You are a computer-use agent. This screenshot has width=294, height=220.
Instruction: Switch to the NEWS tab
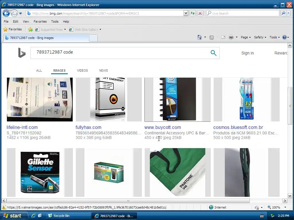[x=103, y=70]
